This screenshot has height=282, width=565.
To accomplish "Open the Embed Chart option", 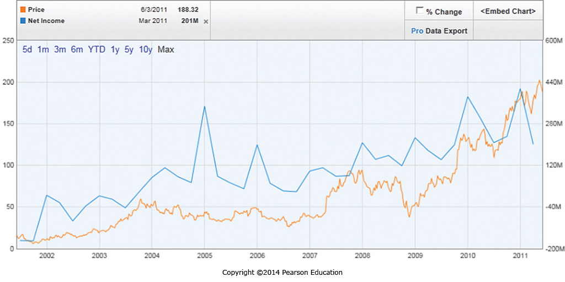I will (508, 11).
